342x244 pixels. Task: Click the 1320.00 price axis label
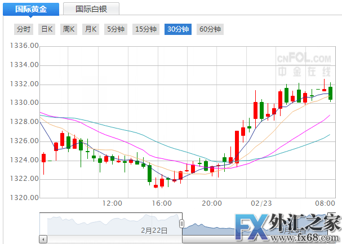[24, 198]
